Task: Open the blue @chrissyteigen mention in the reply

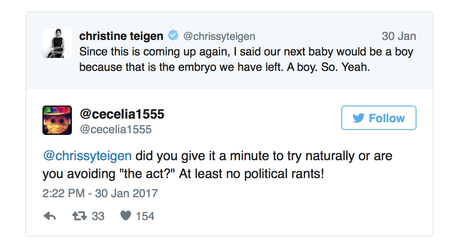Action: coord(89,156)
